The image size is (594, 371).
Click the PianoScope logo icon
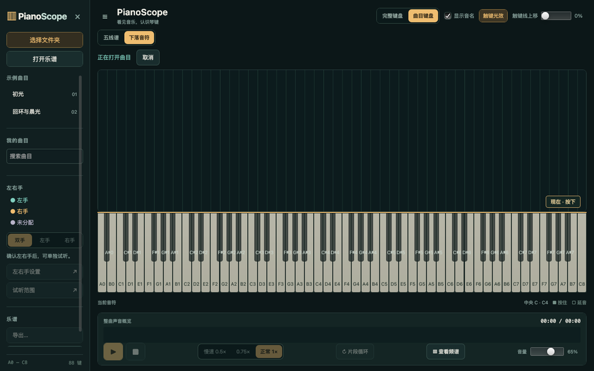(11, 16)
